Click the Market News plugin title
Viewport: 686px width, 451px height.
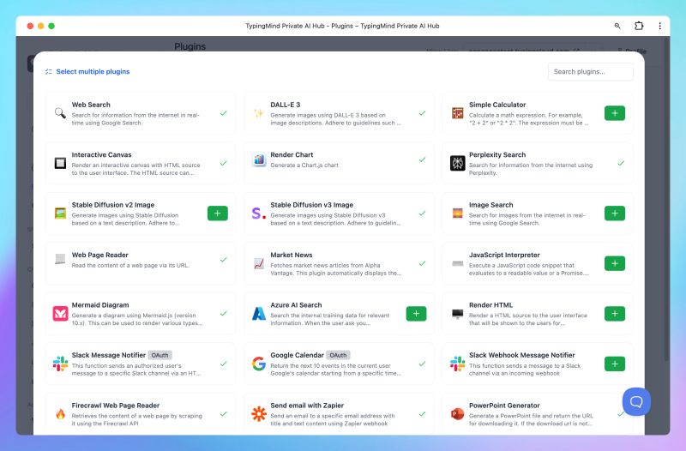tap(292, 255)
